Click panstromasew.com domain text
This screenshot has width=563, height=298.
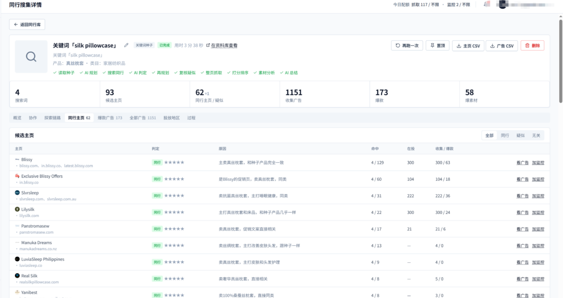tap(36, 232)
